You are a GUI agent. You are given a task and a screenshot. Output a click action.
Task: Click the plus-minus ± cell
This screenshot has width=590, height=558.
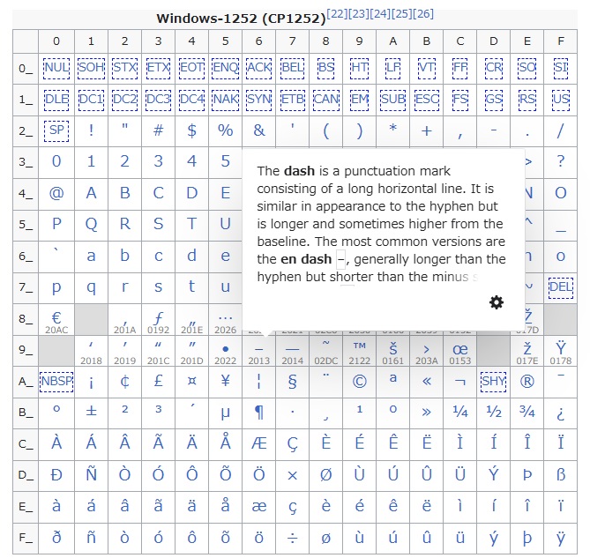tap(91, 413)
